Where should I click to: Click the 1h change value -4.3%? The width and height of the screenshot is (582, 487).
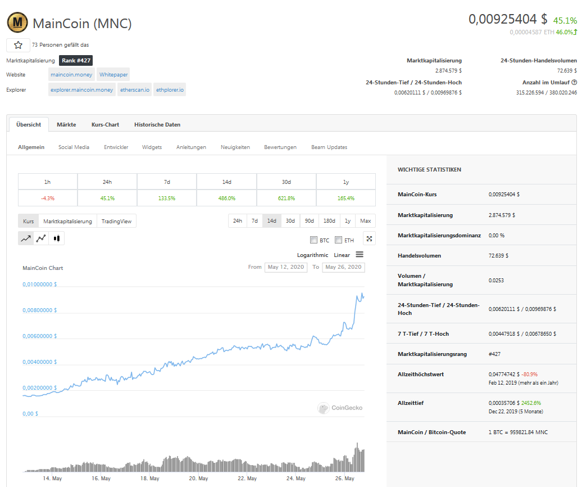pyautogui.click(x=48, y=198)
